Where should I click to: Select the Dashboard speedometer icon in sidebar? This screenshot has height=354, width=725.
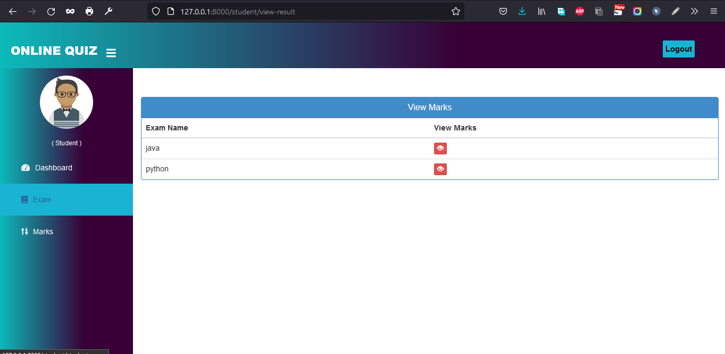(26, 167)
